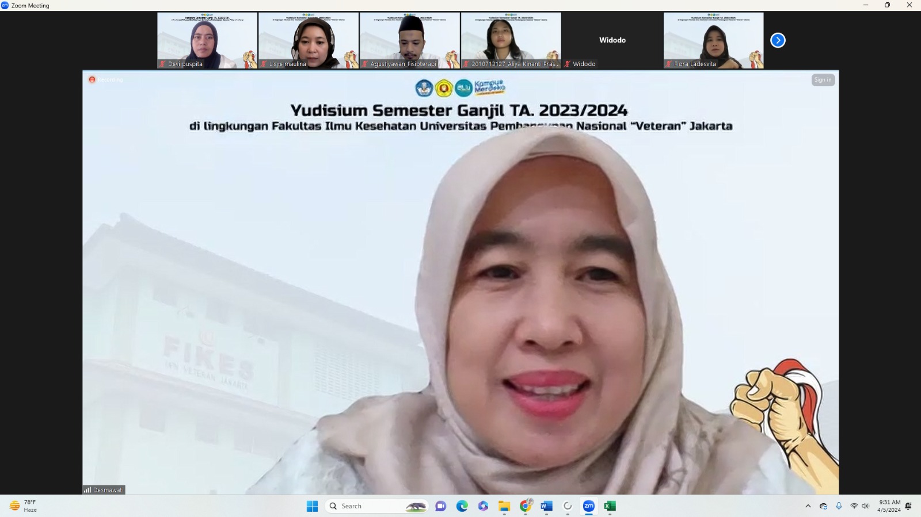This screenshot has height=517, width=921.
Task: Click the Sign in button
Action: 823,80
